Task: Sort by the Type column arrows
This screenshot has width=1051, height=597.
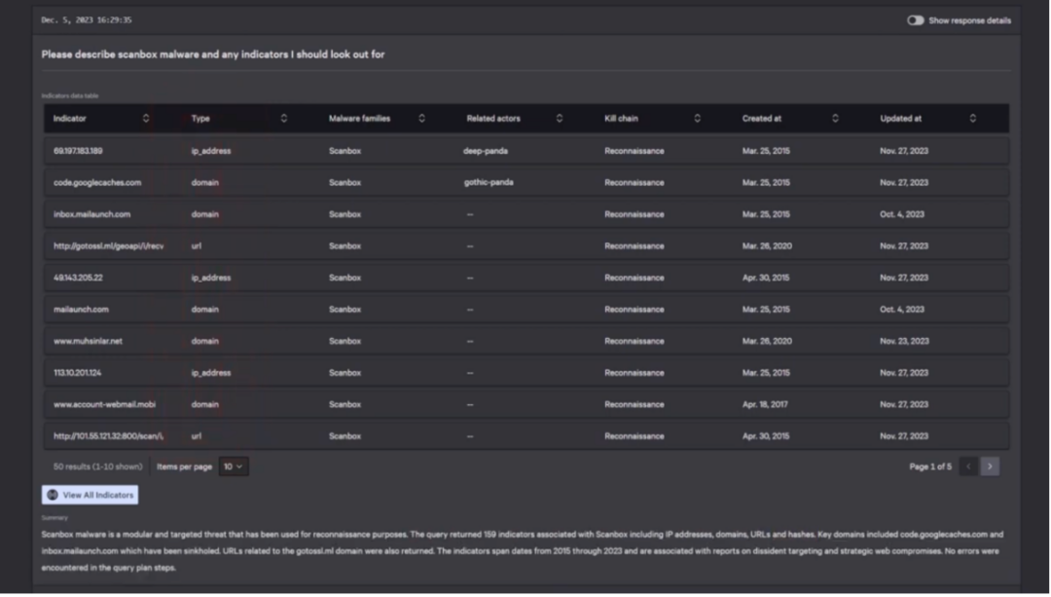Action: point(283,119)
